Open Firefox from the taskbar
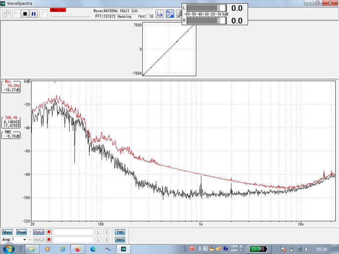Image resolution: width=339 pixels, height=254 pixels. pyautogui.click(x=78, y=249)
